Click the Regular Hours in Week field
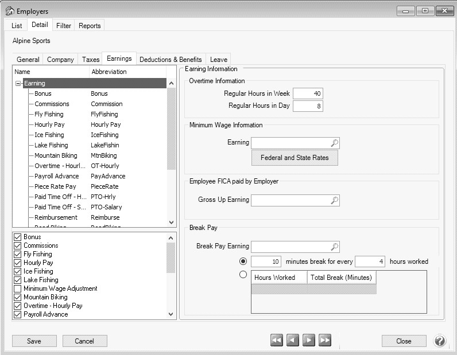This screenshot has height=355, width=457. pyautogui.click(x=308, y=93)
